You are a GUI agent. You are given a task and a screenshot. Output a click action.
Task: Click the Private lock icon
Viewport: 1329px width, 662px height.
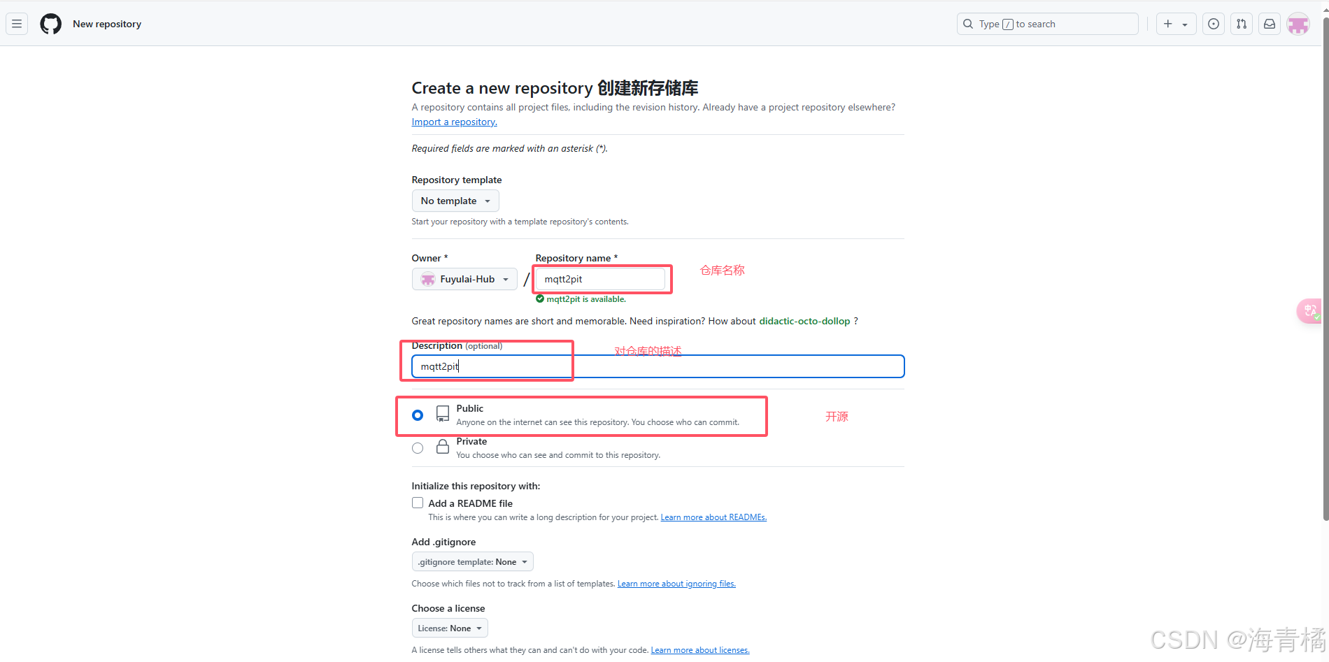coord(443,447)
